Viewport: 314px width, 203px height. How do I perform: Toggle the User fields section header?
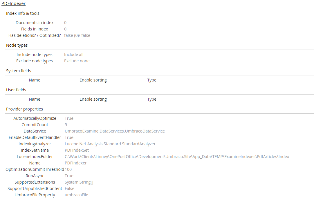[16, 90]
